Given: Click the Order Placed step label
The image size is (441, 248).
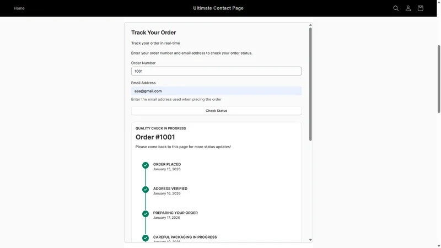Looking at the screenshot, I should pyautogui.click(x=167, y=164).
